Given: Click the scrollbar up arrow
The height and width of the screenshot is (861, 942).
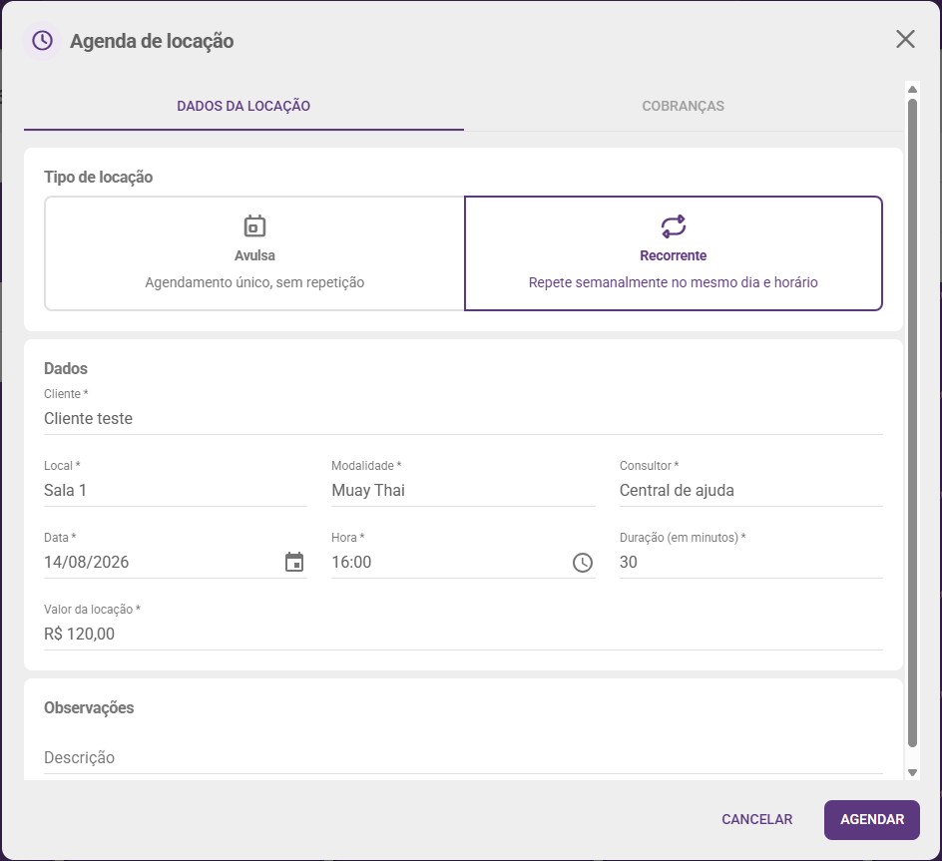Looking at the screenshot, I should (x=912, y=89).
